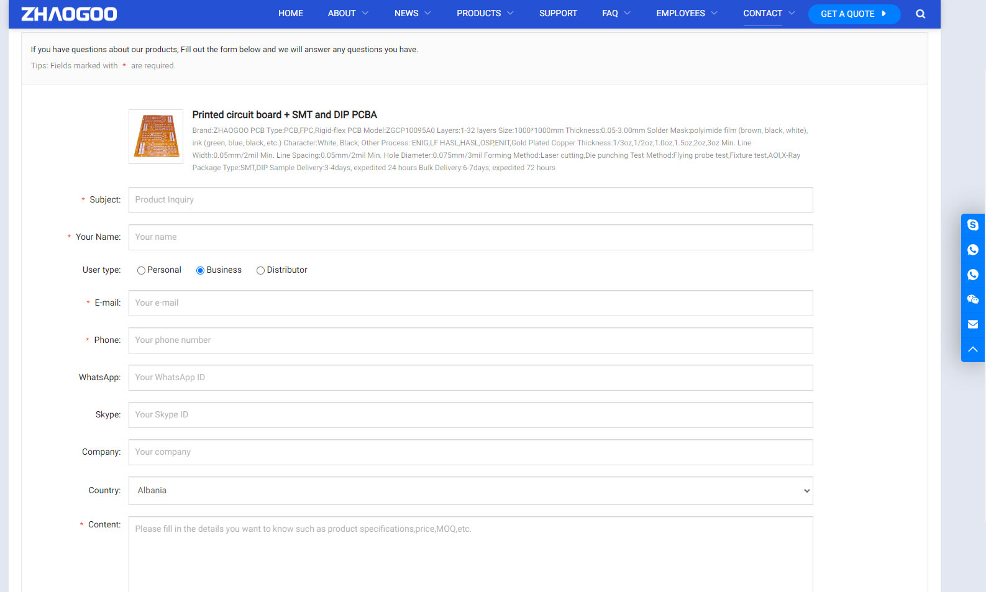
Task: Open Skype chat from the side panel
Action: point(973,225)
